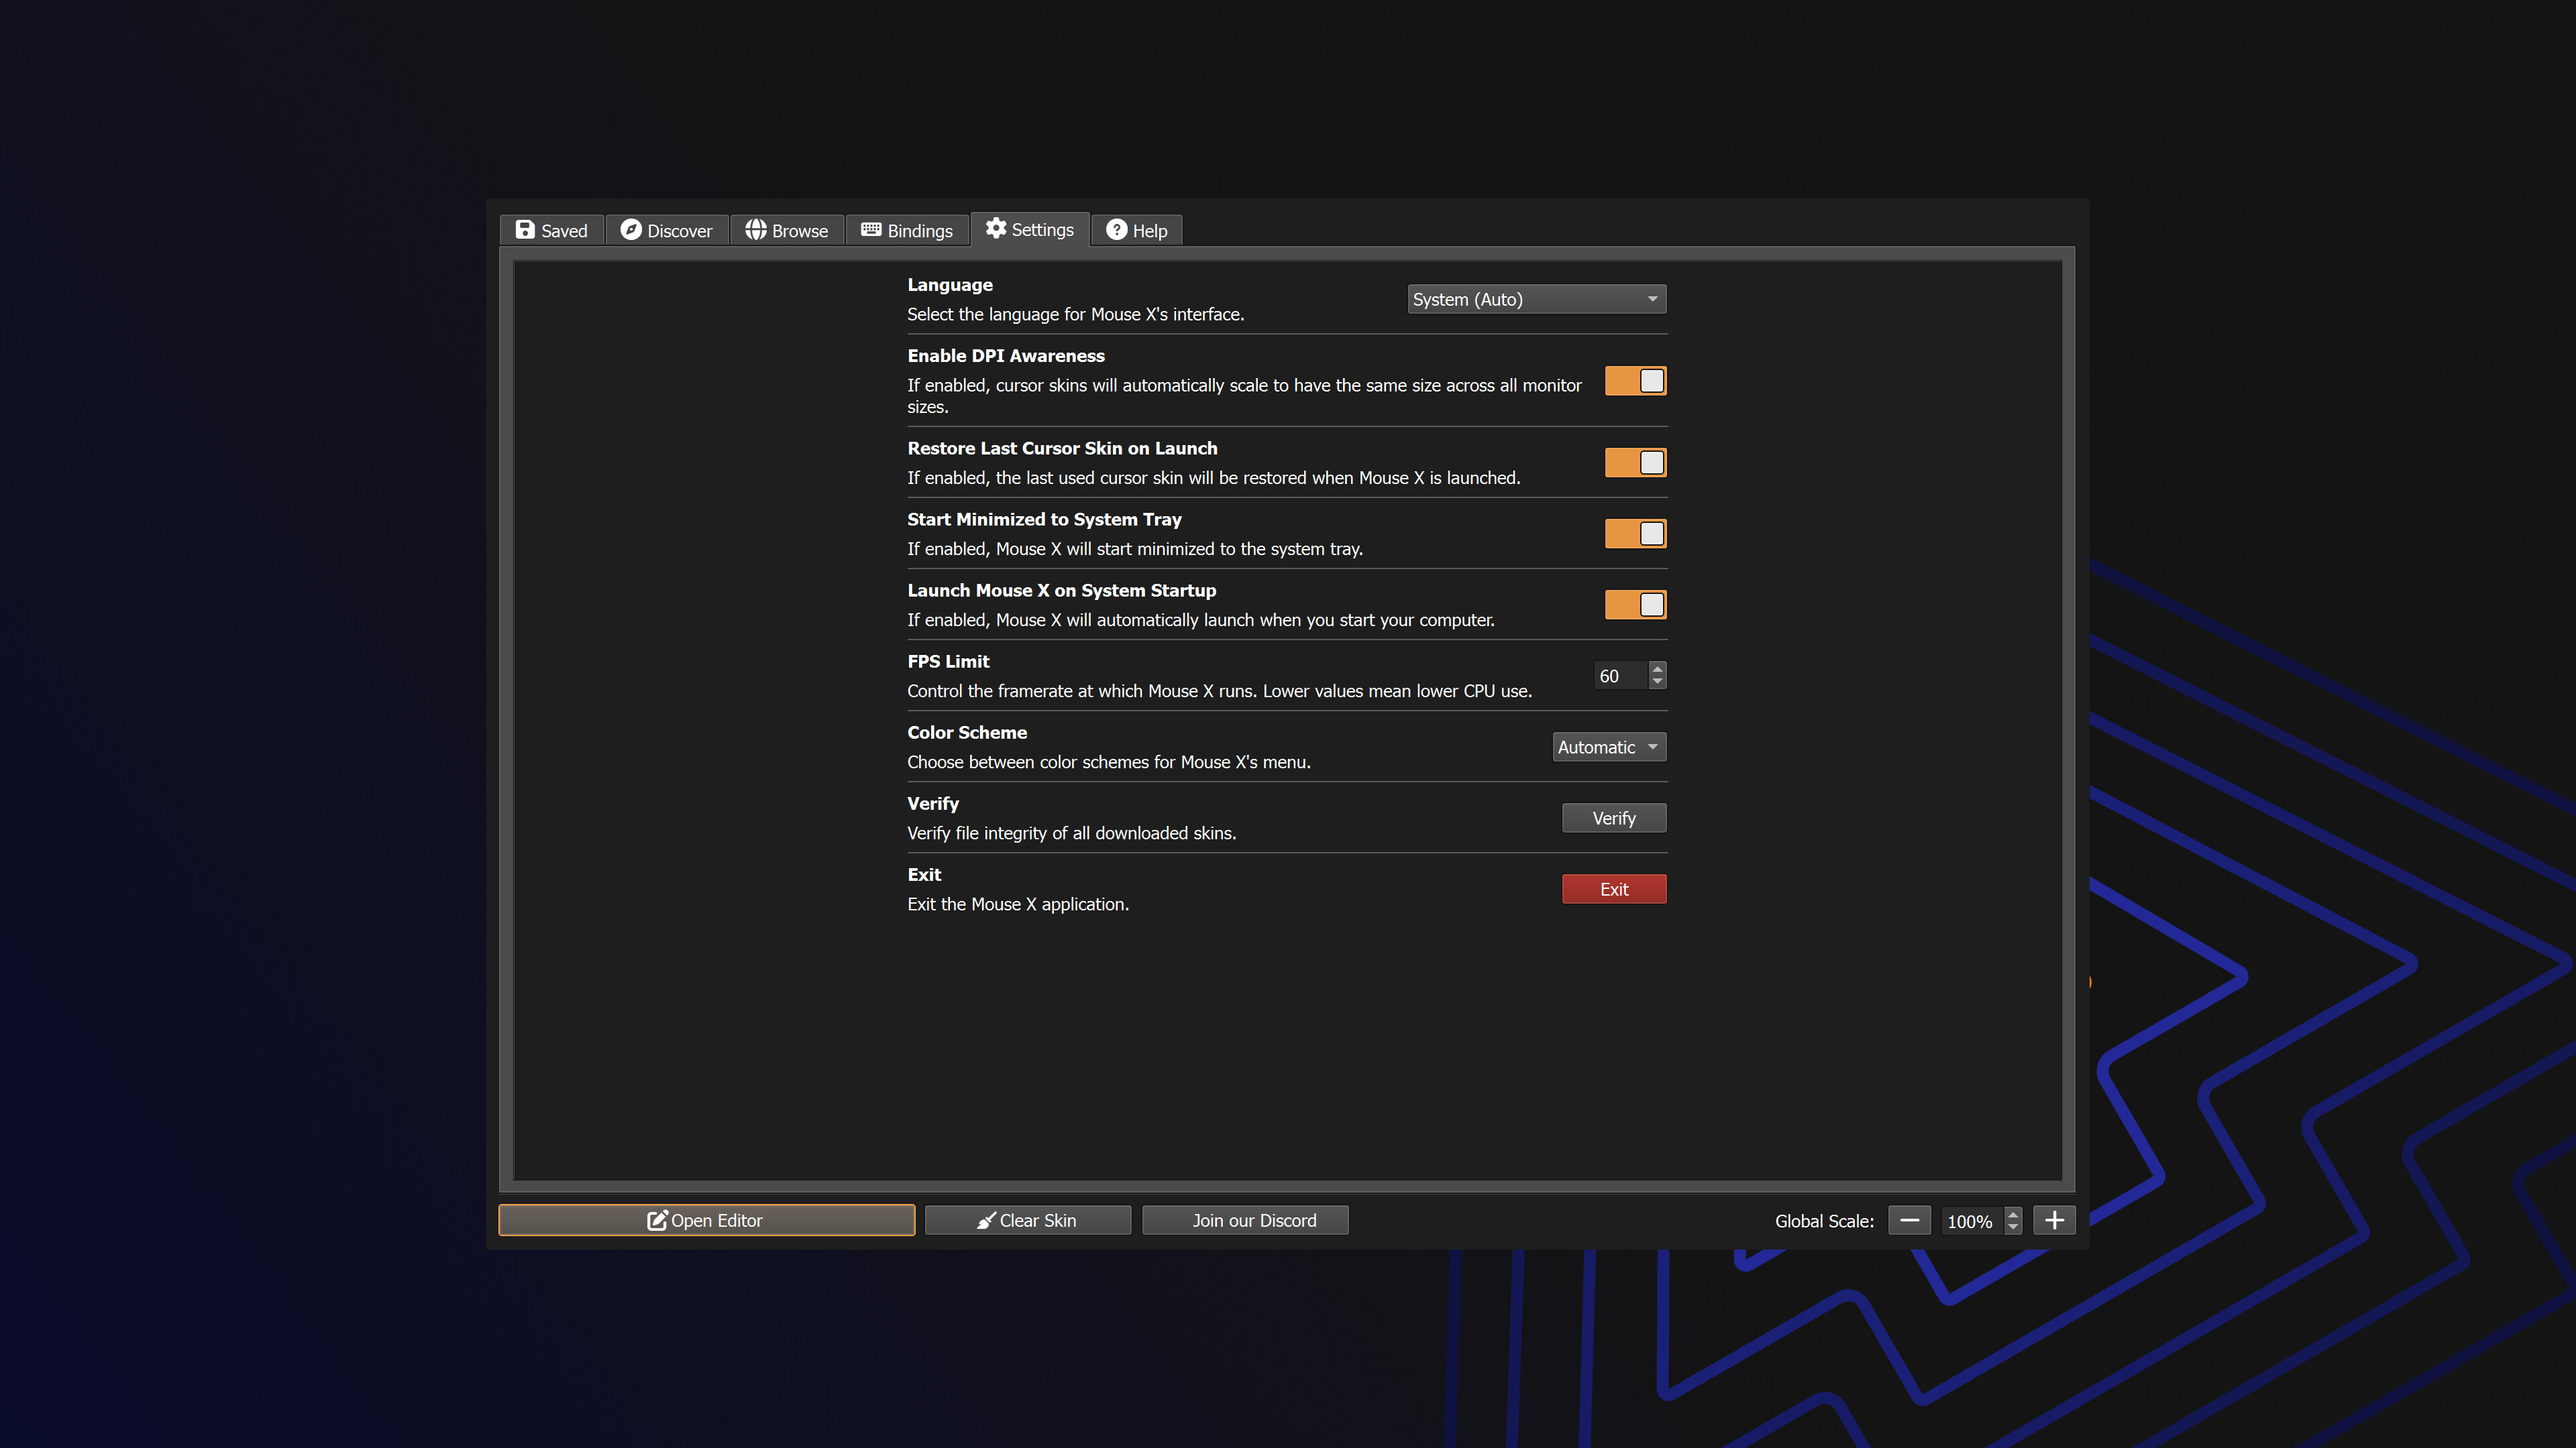Click the Open Editor button
Screen dimensions: 2576x1448
pos(706,1220)
